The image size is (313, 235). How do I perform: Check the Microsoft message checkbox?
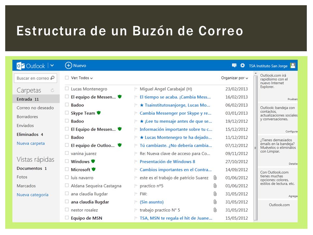(67, 169)
